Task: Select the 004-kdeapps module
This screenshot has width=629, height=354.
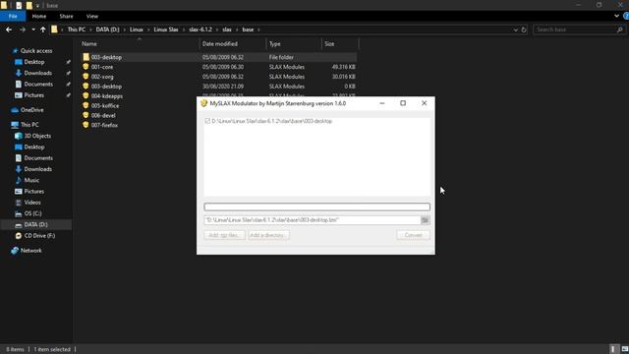Action: click(107, 96)
